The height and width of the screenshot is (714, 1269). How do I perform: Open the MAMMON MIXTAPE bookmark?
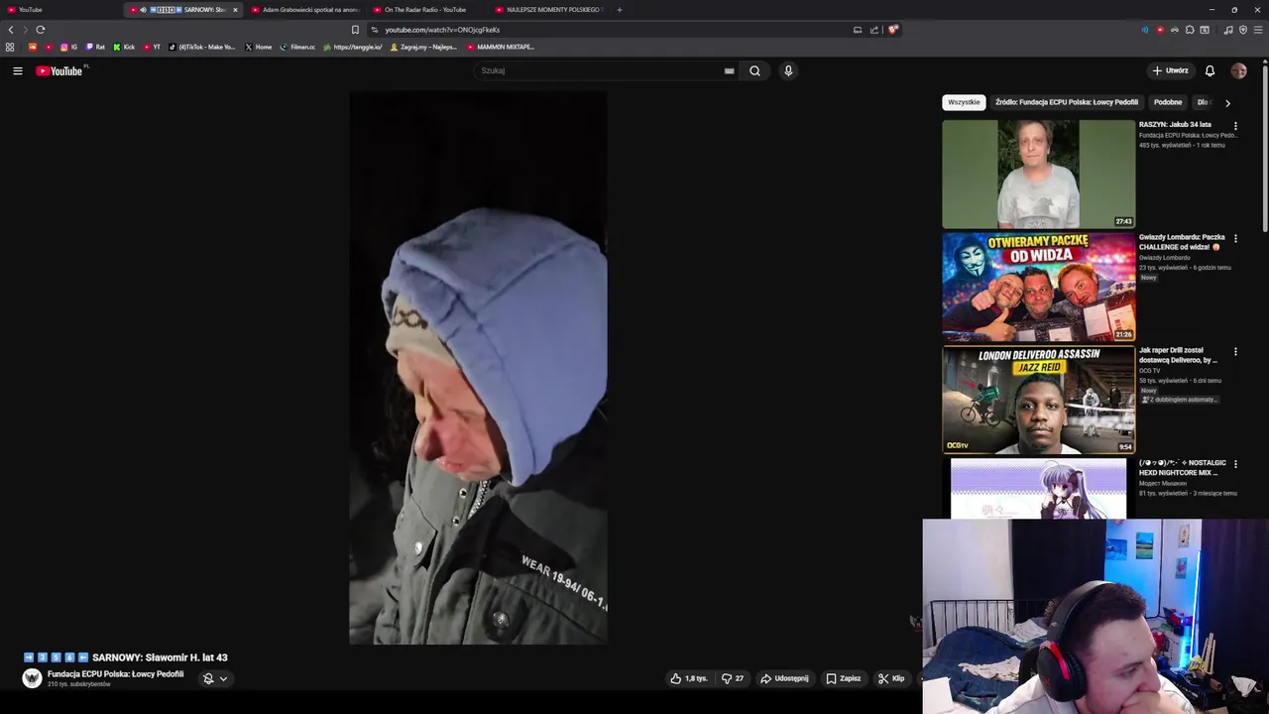tap(500, 47)
